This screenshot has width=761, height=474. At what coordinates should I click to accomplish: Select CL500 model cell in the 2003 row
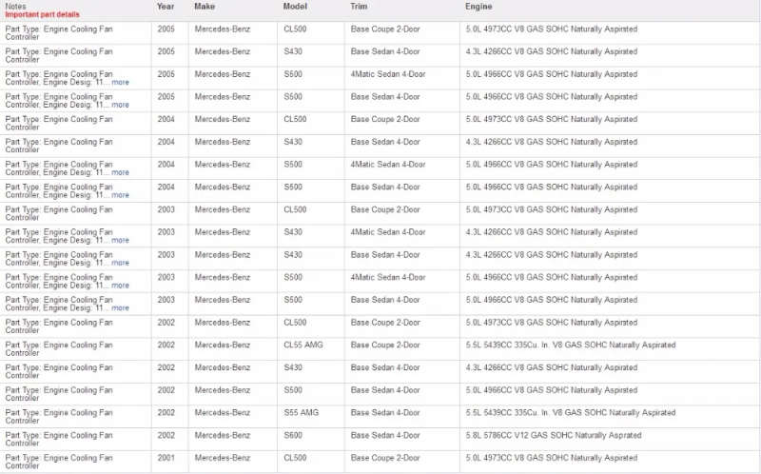(295, 209)
